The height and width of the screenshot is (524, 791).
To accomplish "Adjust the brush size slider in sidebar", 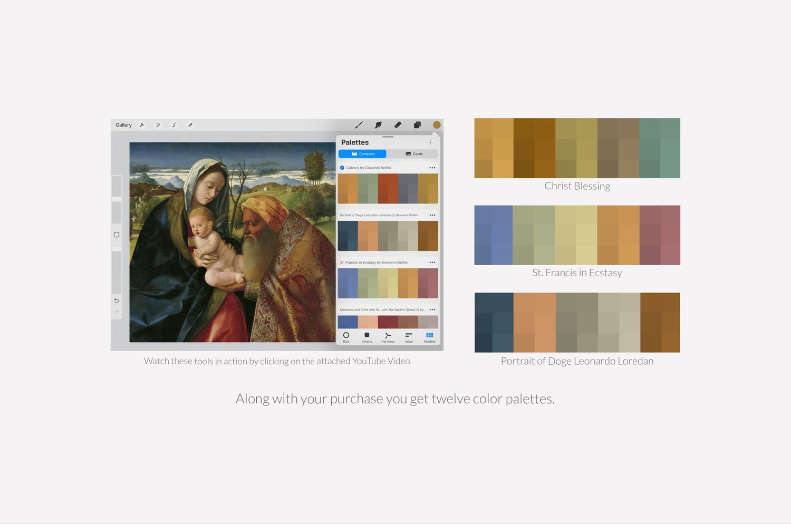I will click(117, 200).
